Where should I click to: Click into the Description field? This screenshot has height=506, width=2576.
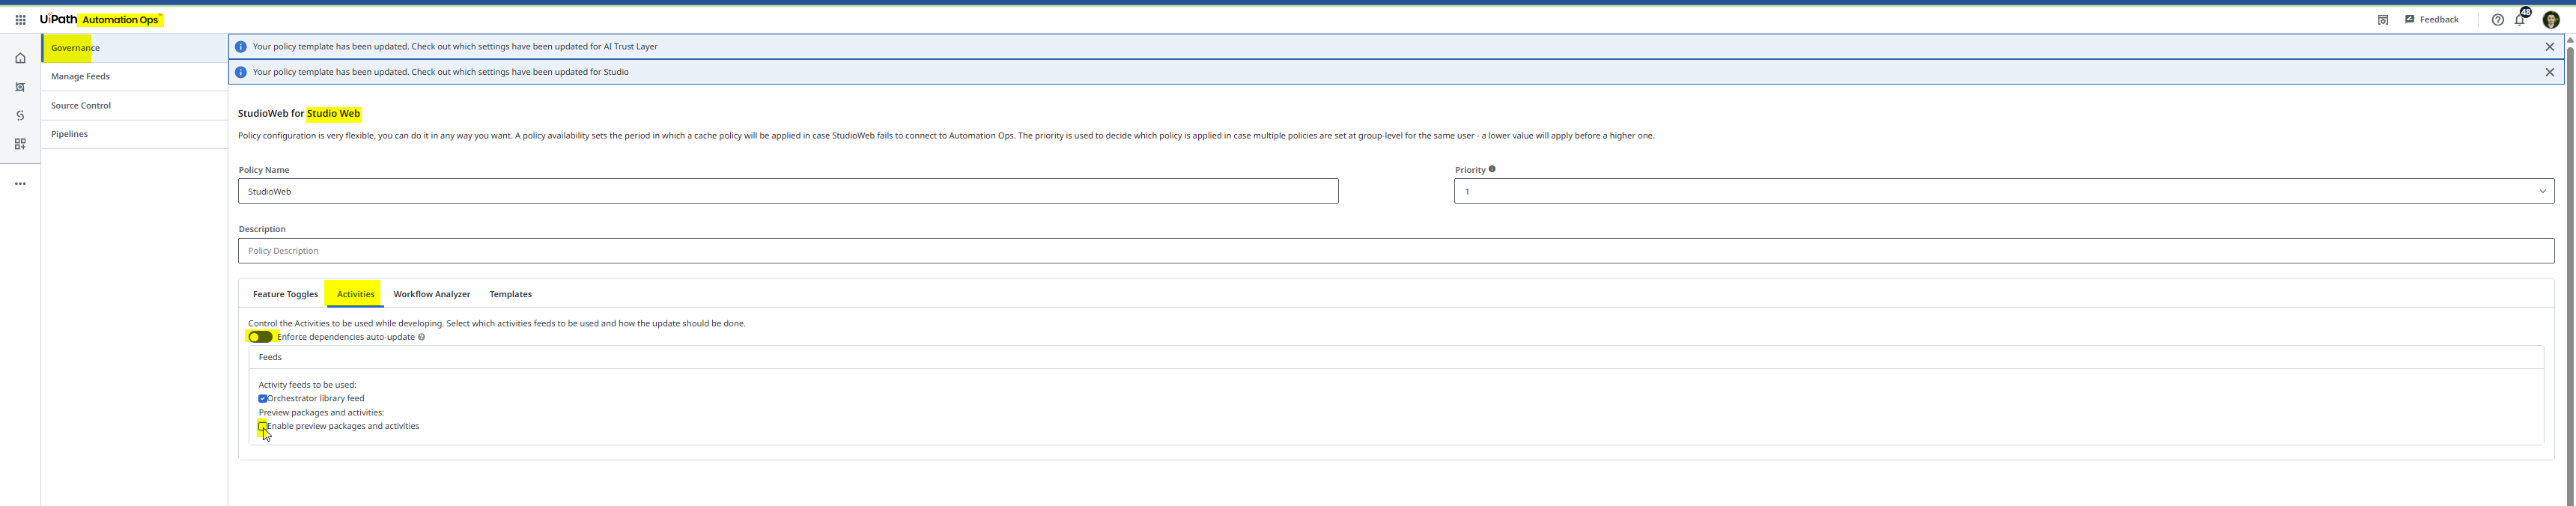point(1396,251)
